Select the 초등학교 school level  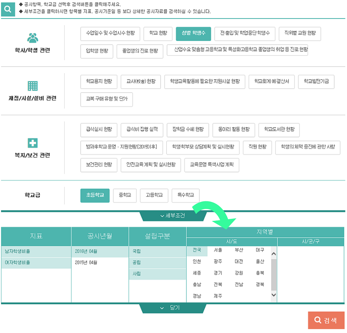coord(95,195)
